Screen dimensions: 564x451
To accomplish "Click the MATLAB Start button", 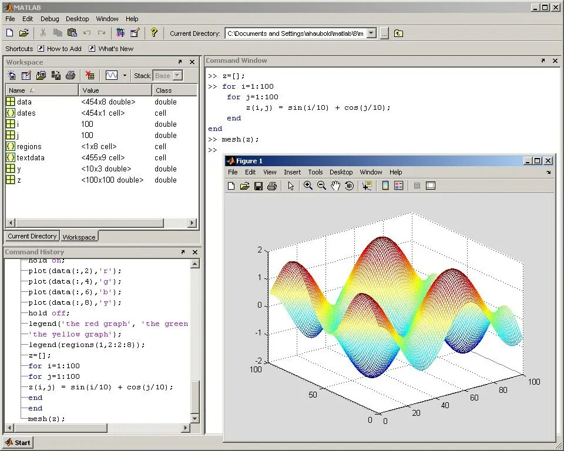I will coord(18,442).
